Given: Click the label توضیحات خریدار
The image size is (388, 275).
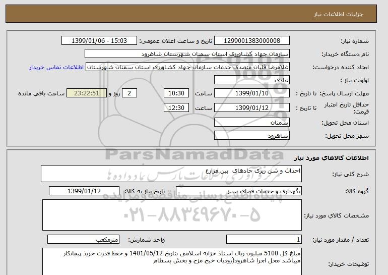Looking at the screenshot, I should coord(349,264).
